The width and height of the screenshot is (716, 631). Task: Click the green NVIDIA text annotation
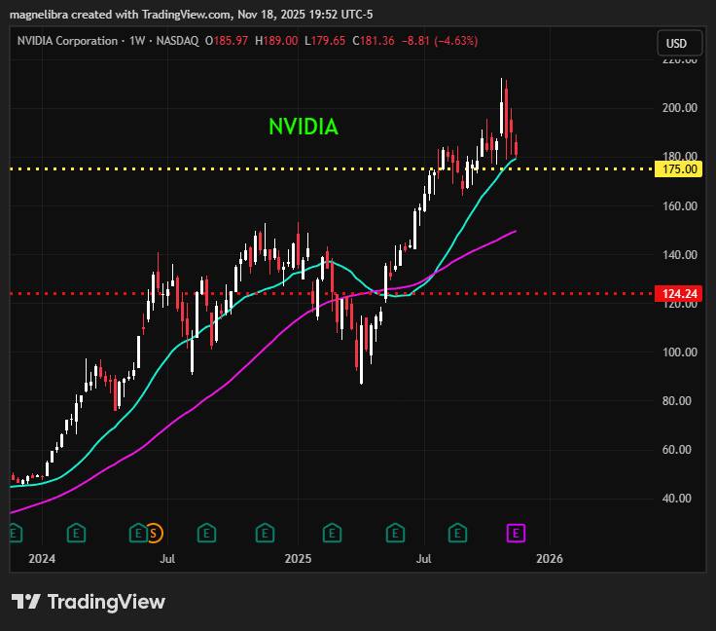[x=304, y=127]
